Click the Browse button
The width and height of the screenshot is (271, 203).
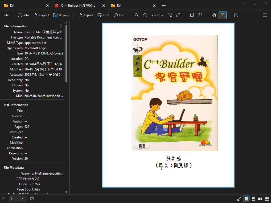(x=61, y=15)
